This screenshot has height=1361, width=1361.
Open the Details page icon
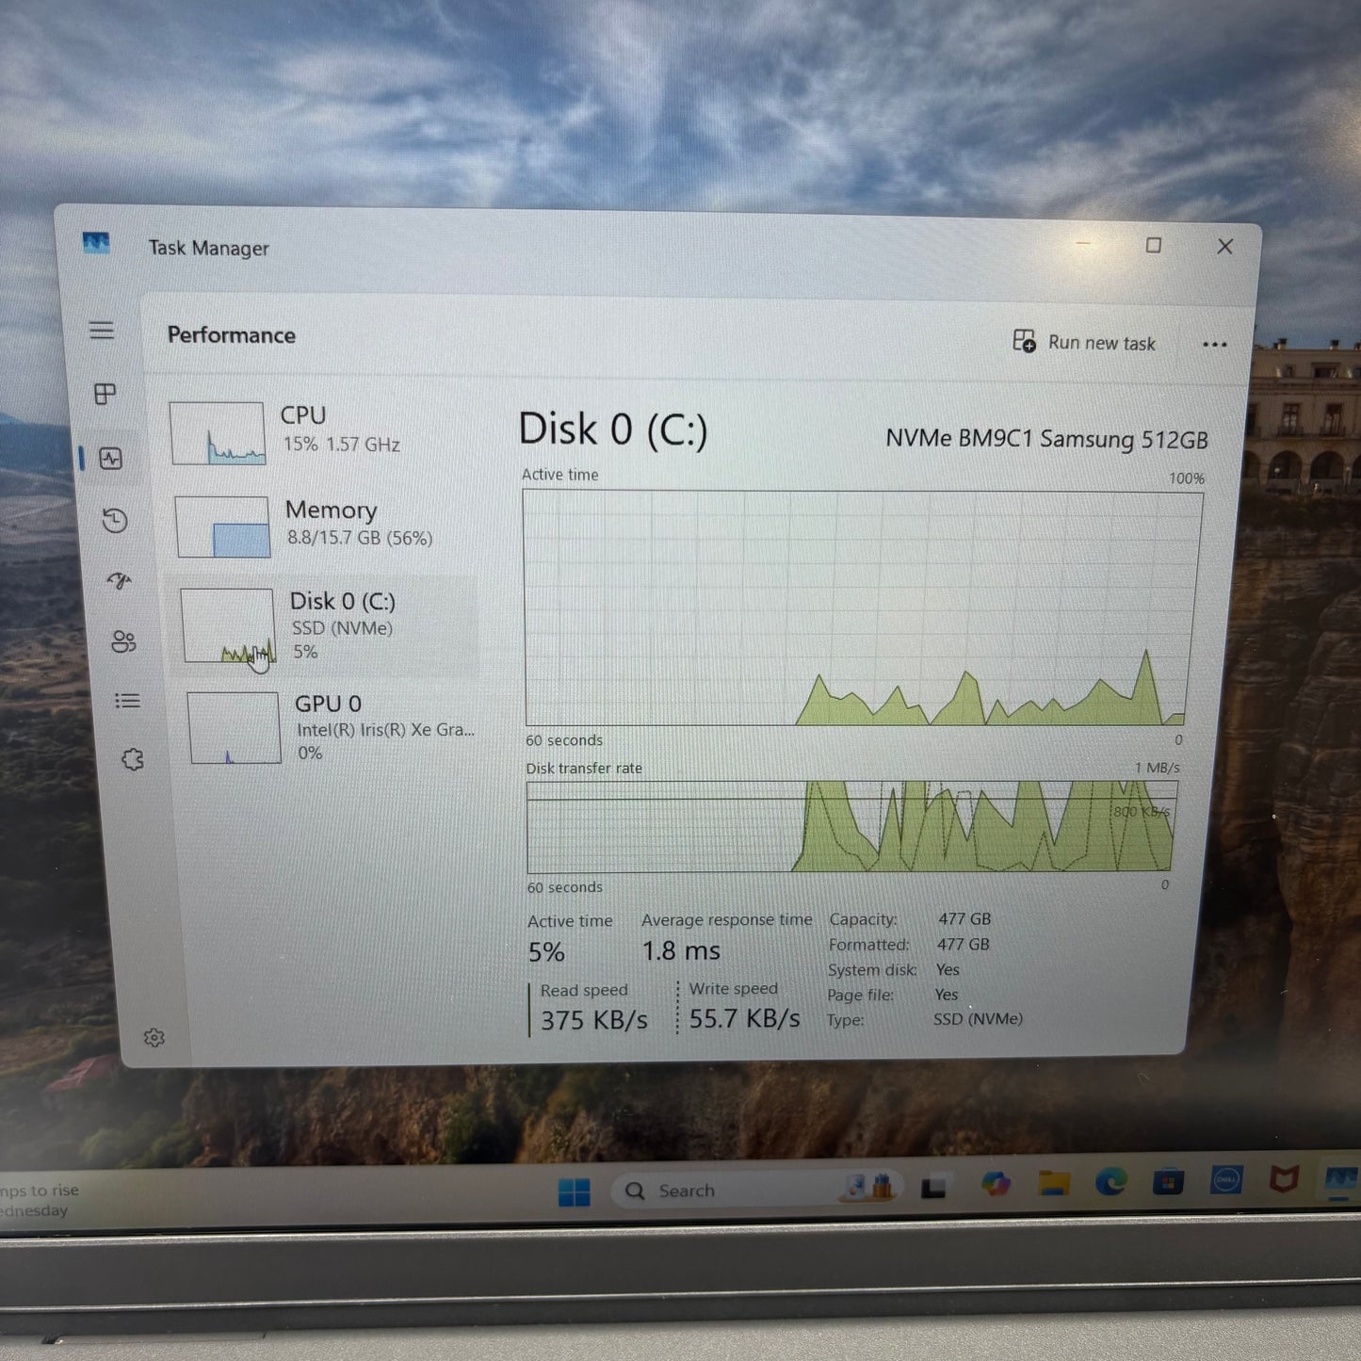click(127, 701)
